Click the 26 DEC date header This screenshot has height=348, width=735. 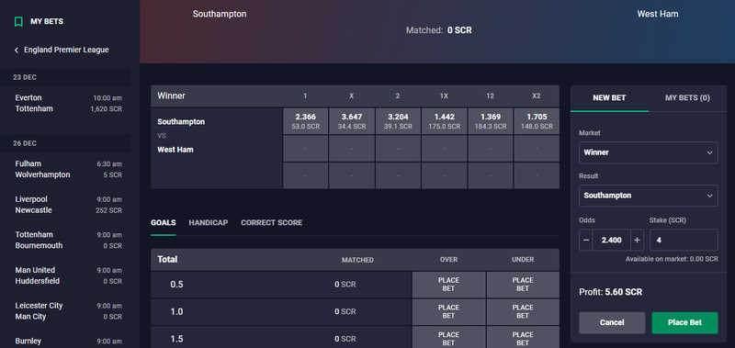tap(65, 143)
